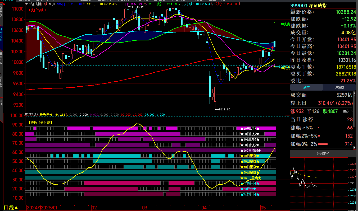Select the 深市 market tab

[x=306, y=87]
